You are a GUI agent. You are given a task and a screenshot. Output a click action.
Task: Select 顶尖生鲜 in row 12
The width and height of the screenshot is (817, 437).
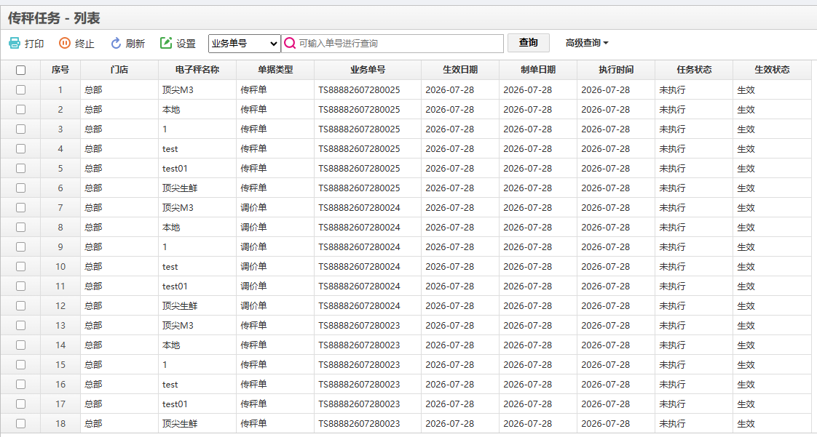click(180, 306)
